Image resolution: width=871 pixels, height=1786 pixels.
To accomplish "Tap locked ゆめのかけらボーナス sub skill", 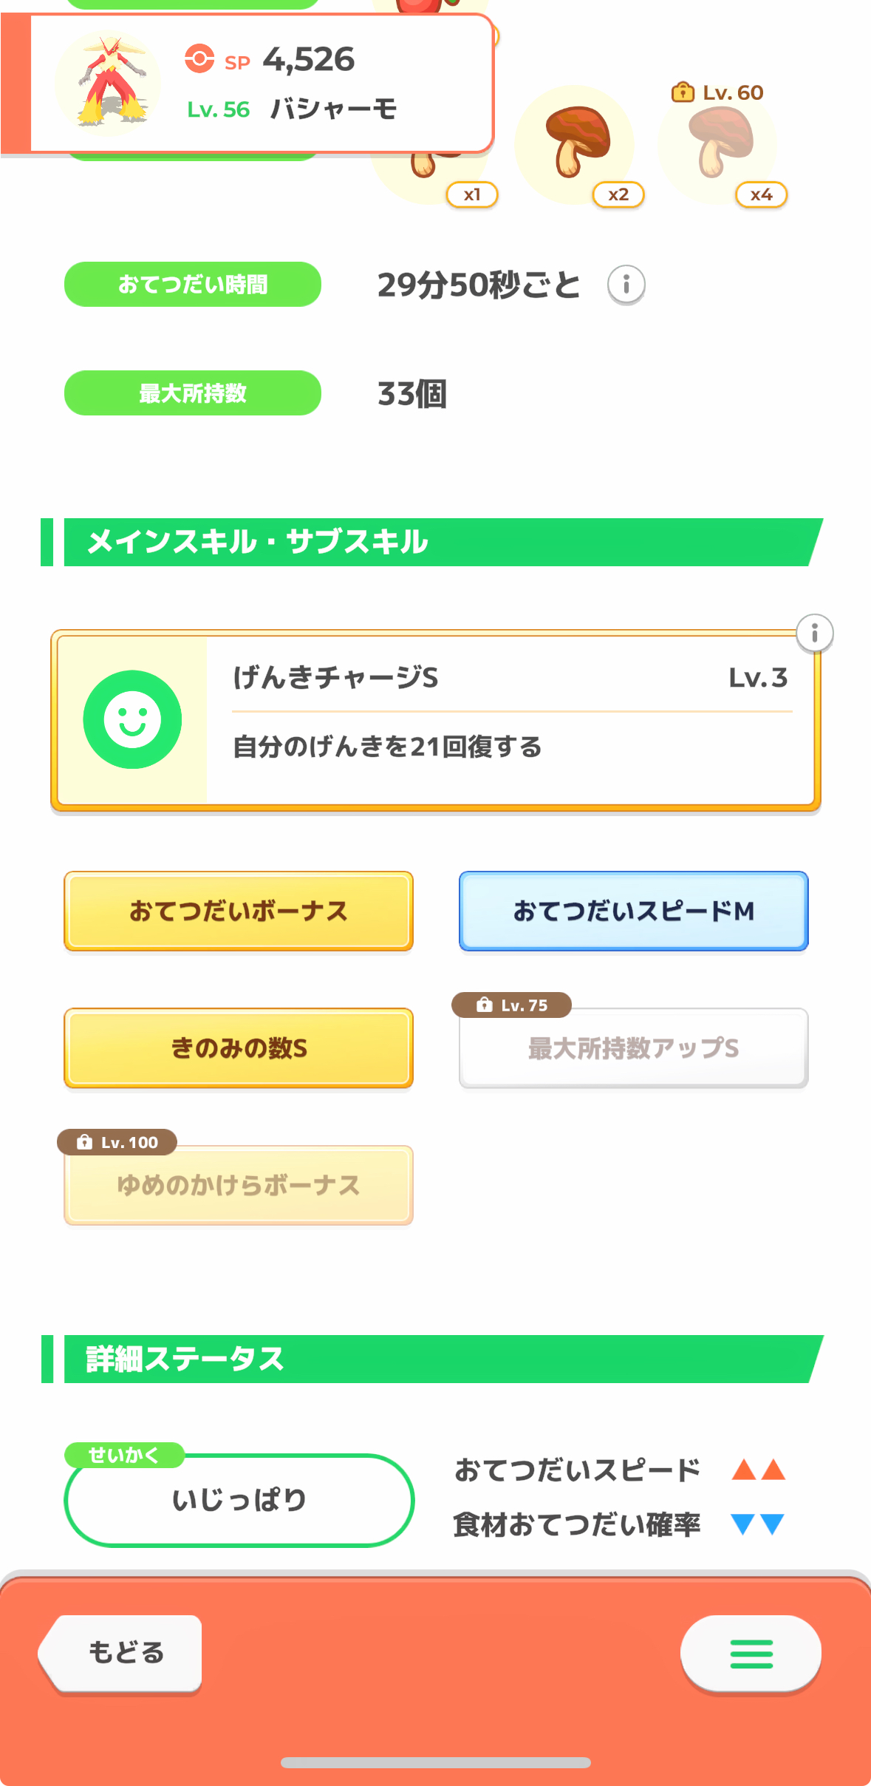I will [239, 1186].
